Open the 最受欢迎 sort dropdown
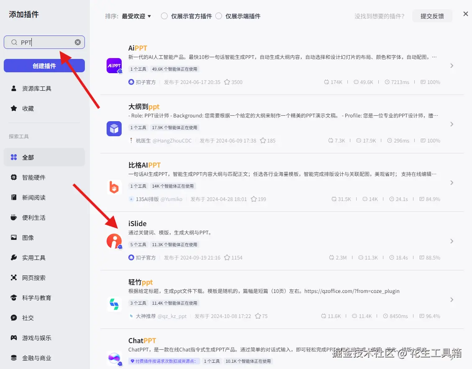Image resolution: width=472 pixels, height=369 pixels. (136, 16)
